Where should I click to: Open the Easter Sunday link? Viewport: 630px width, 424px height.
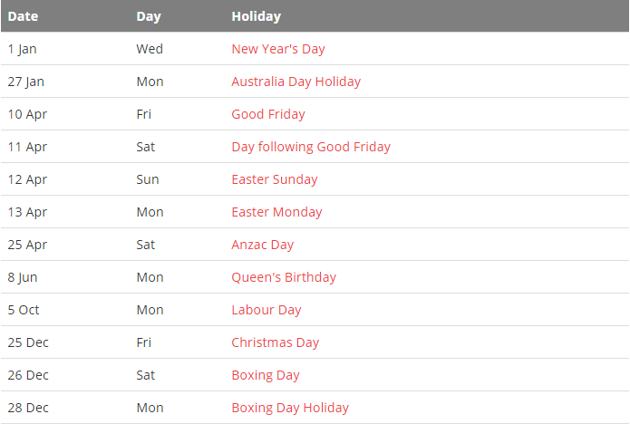[x=274, y=179]
